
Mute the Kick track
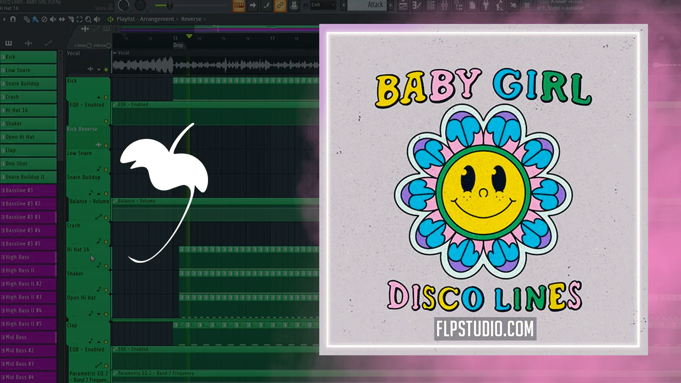[x=106, y=97]
